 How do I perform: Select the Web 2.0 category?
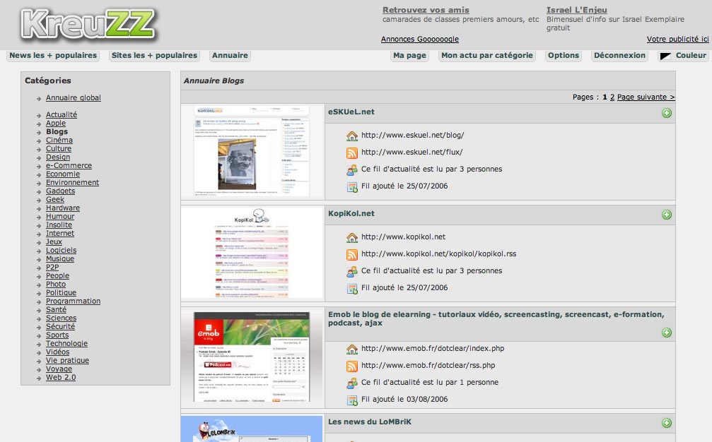pos(61,377)
